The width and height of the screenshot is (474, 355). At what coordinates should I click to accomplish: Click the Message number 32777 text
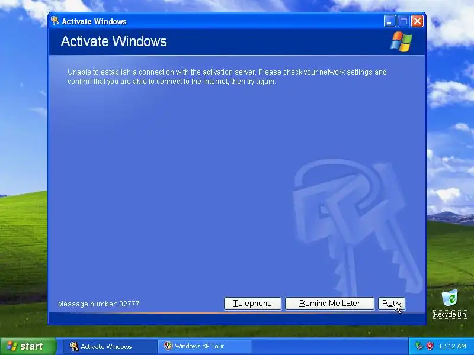tap(99, 304)
